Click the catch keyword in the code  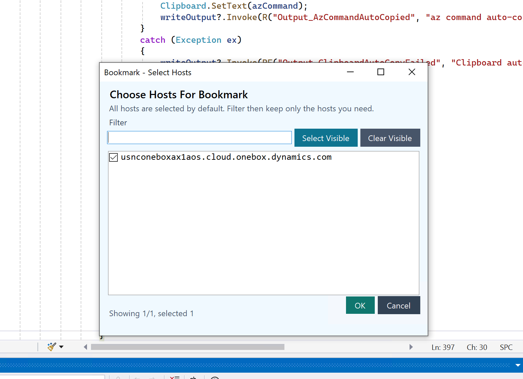153,40
